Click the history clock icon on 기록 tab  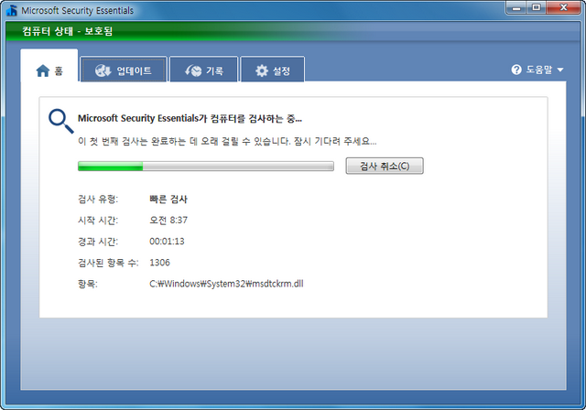193,70
